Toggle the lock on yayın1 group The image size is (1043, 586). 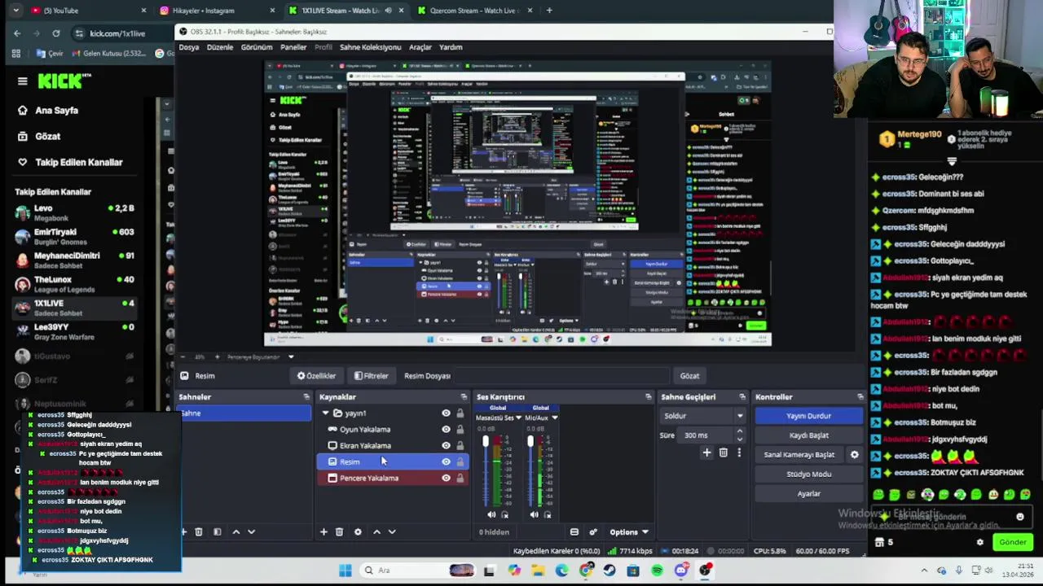(460, 413)
